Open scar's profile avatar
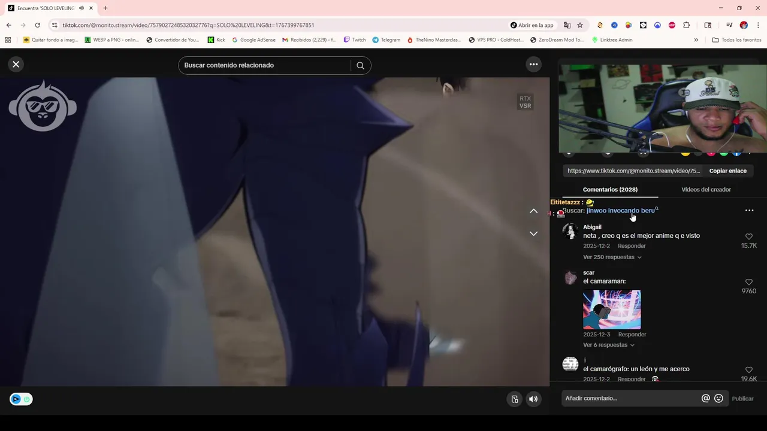Image resolution: width=767 pixels, height=431 pixels. pos(570,277)
